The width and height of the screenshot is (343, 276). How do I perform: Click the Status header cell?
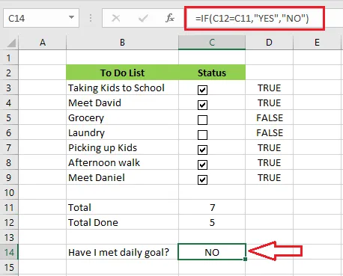212,73
